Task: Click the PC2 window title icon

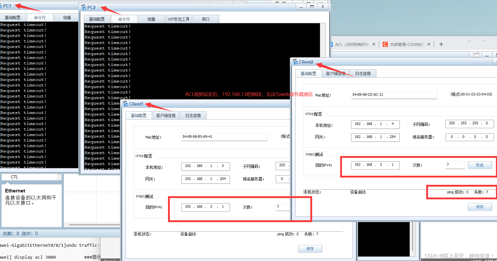Action: pyautogui.click(x=84, y=7)
